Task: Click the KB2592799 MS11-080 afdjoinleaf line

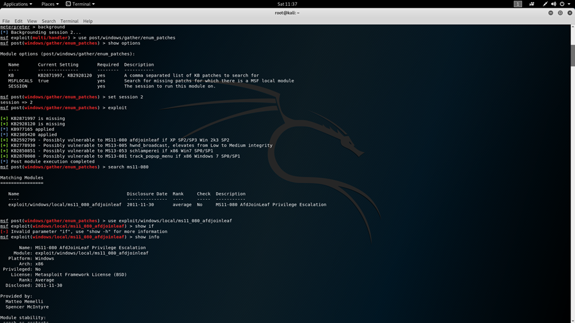Action: click(x=114, y=140)
